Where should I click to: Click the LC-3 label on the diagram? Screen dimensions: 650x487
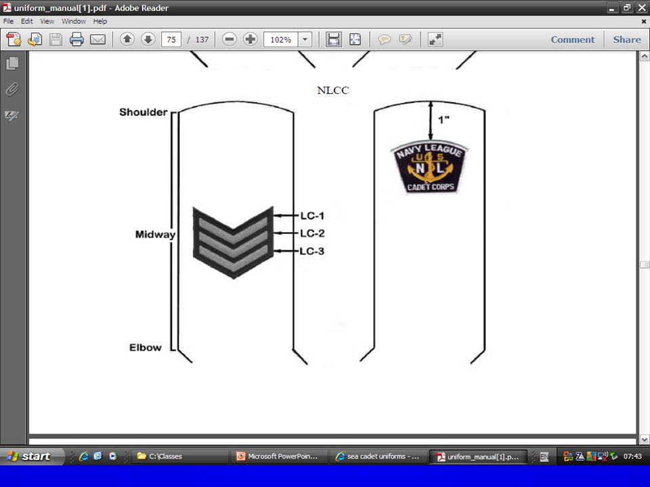pos(311,251)
